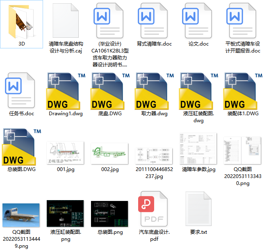Select the 装配体1.DWG file icon
The width and height of the screenshot is (264, 251).
(243, 91)
